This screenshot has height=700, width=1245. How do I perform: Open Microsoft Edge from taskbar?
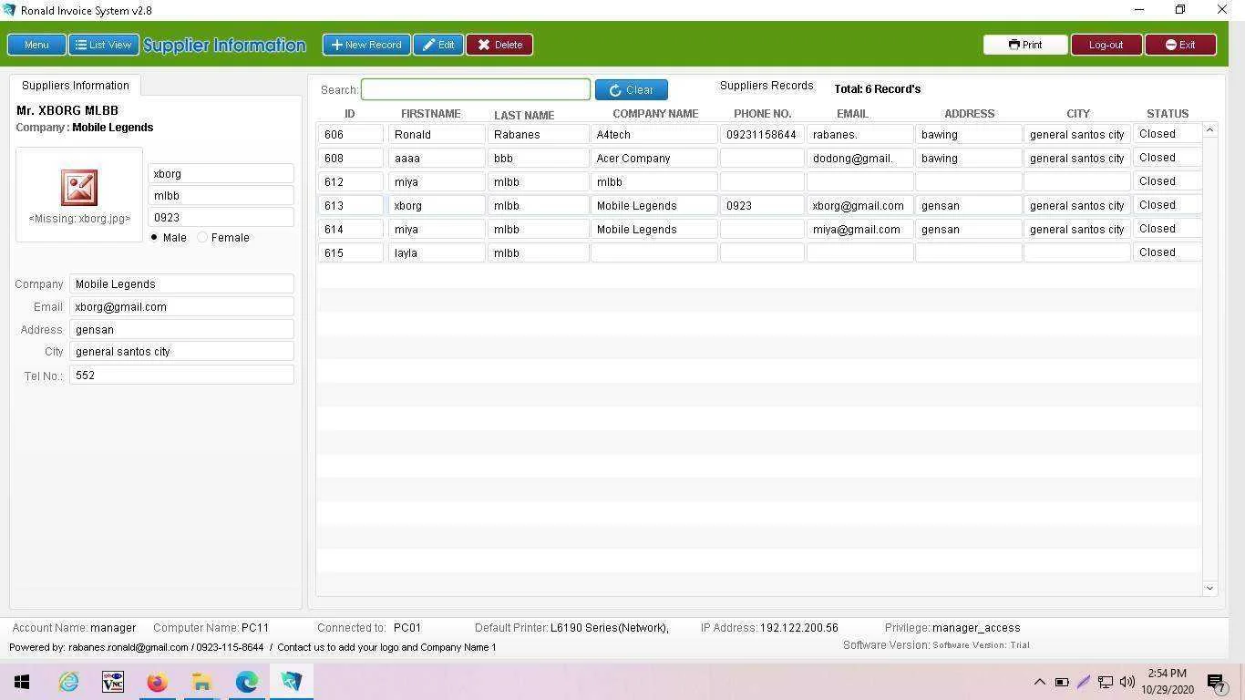coord(246,682)
